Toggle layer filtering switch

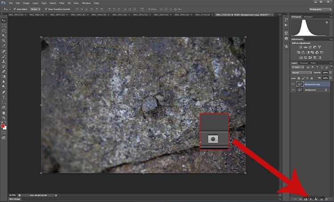331,67
